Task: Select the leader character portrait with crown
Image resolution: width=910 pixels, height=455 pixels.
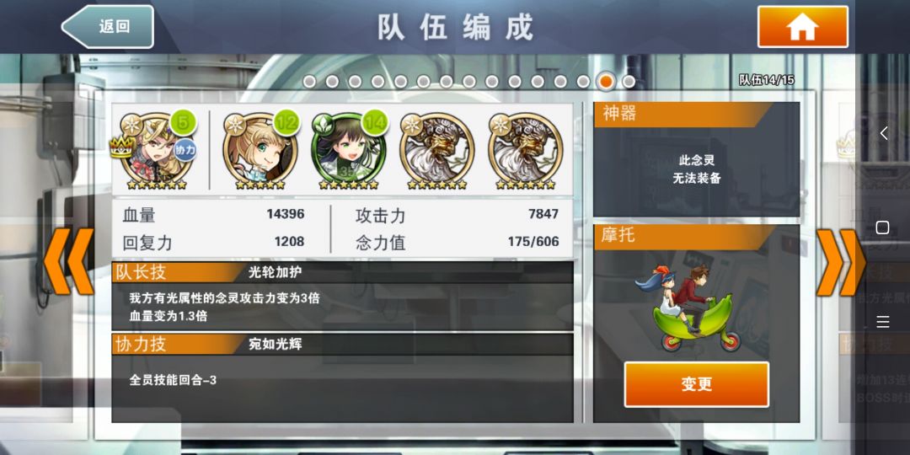Action: 156,150
